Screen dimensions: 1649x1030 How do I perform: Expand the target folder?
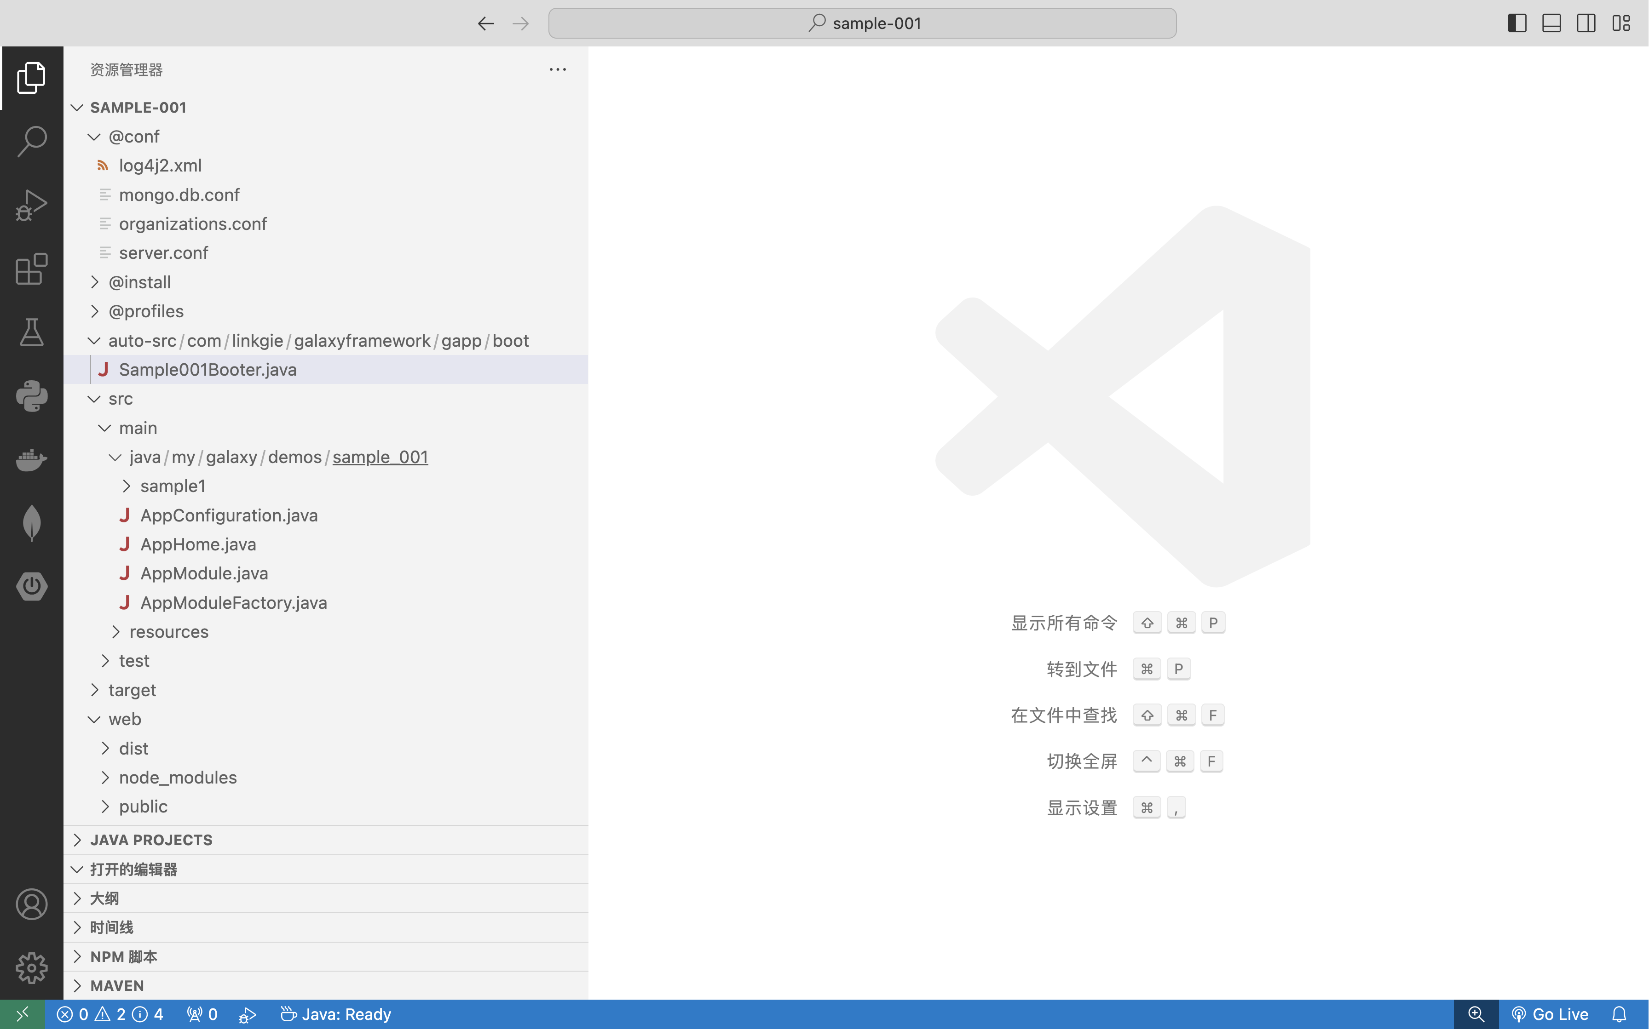(x=326, y=690)
